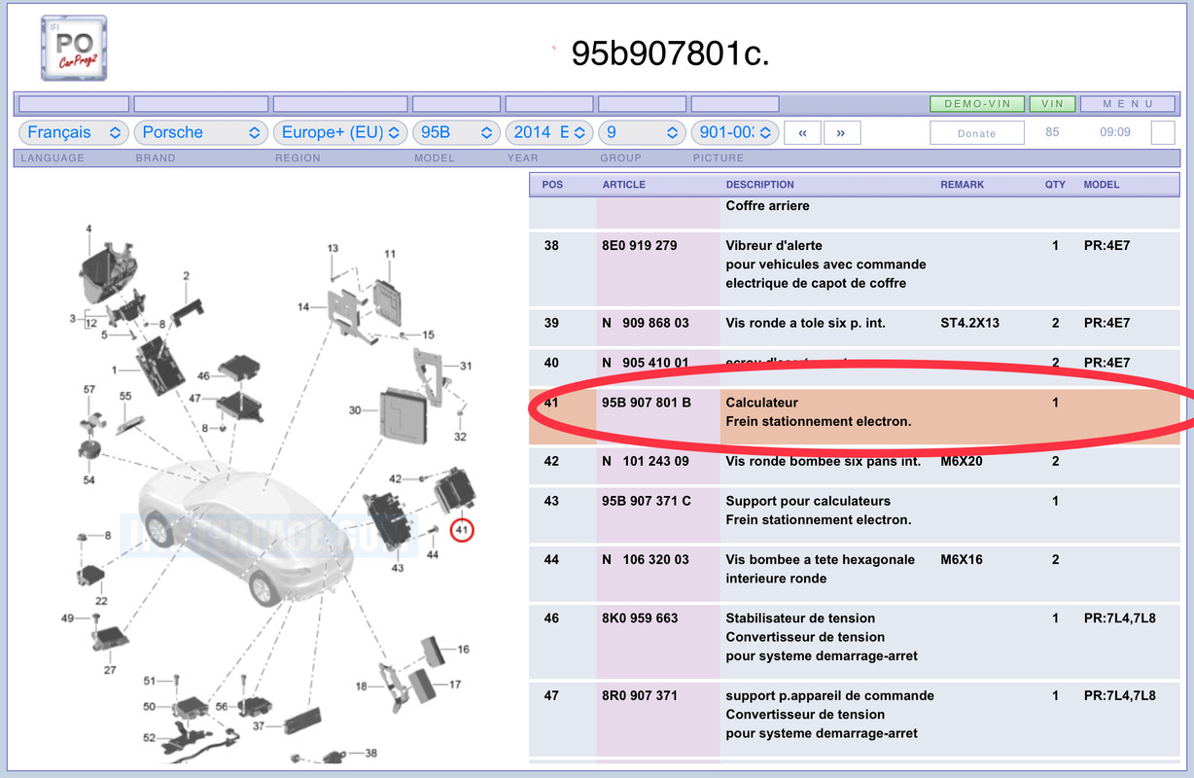1194x778 pixels.
Task: Open the MENU button
Action: 1128,104
